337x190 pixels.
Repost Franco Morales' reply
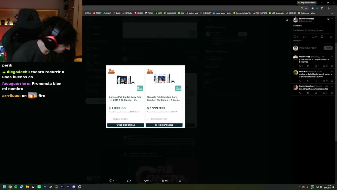(308, 93)
